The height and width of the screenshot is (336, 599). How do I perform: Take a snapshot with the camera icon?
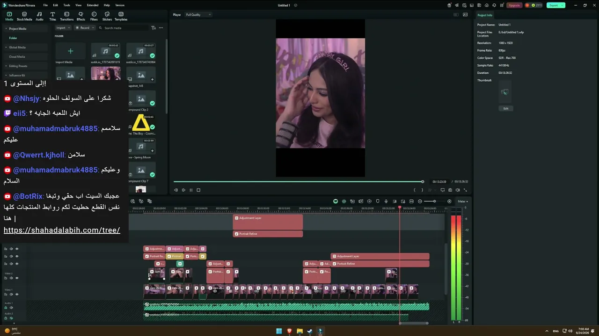[x=450, y=190]
